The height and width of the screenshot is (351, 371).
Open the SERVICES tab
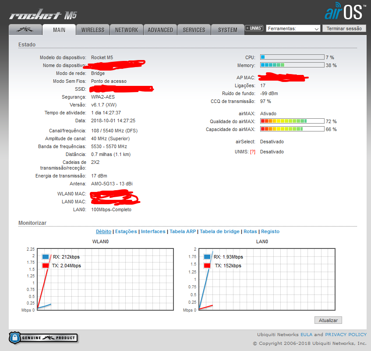[x=194, y=30]
